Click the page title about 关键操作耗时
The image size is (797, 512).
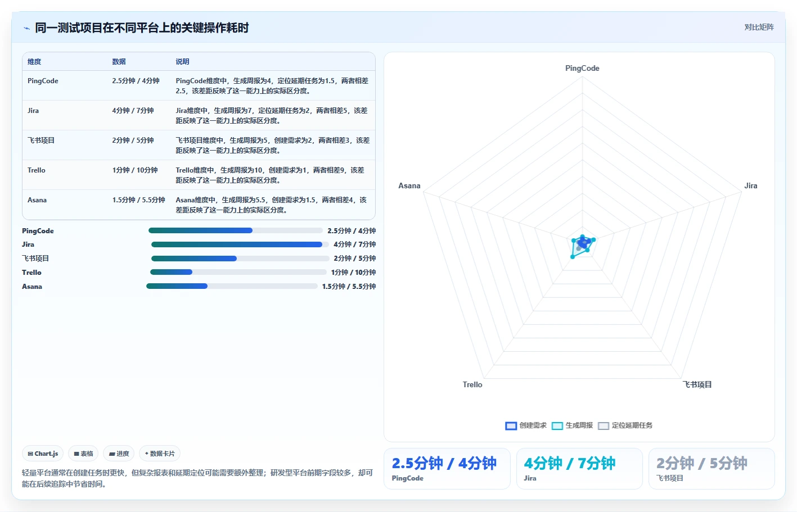click(x=142, y=28)
